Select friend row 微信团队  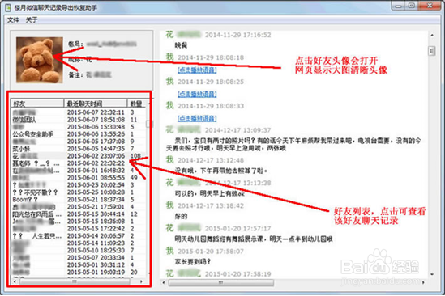point(79,120)
